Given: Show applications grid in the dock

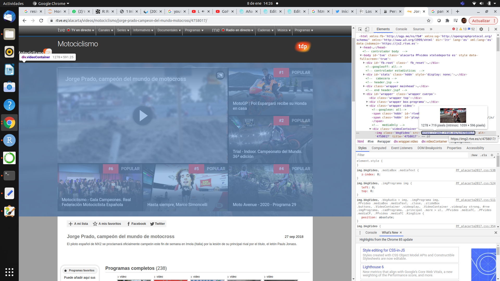Looking at the screenshot, I should coord(9,272).
